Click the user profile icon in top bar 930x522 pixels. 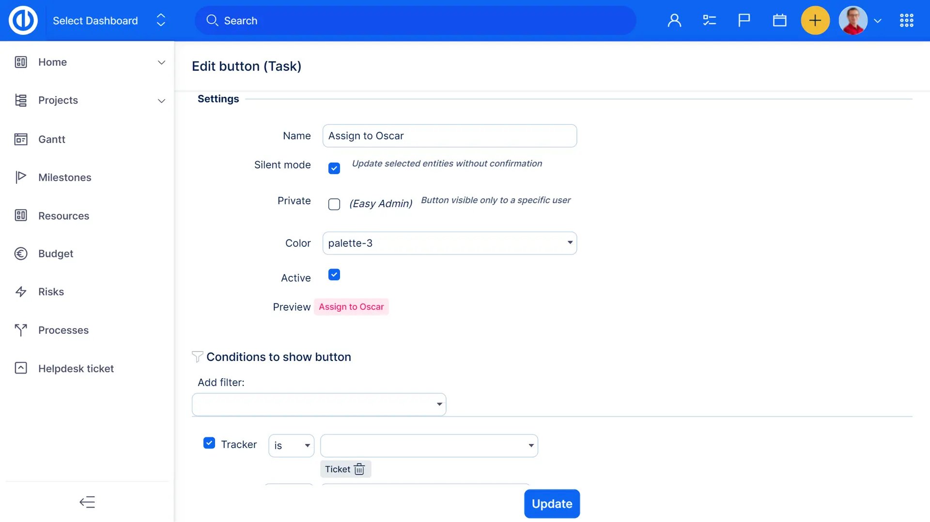674,20
